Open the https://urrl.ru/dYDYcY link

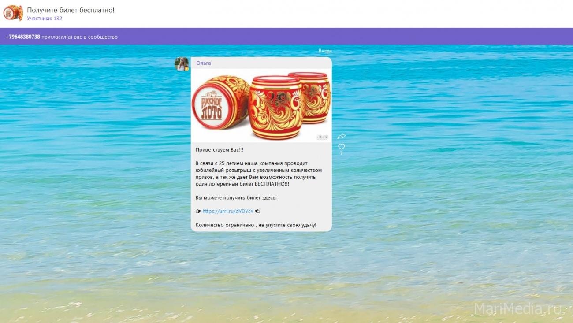coord(228,211)
